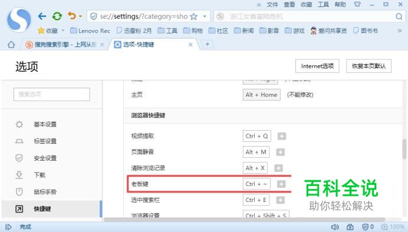
Task: Click the Internet选项 button
Action: 317,66
